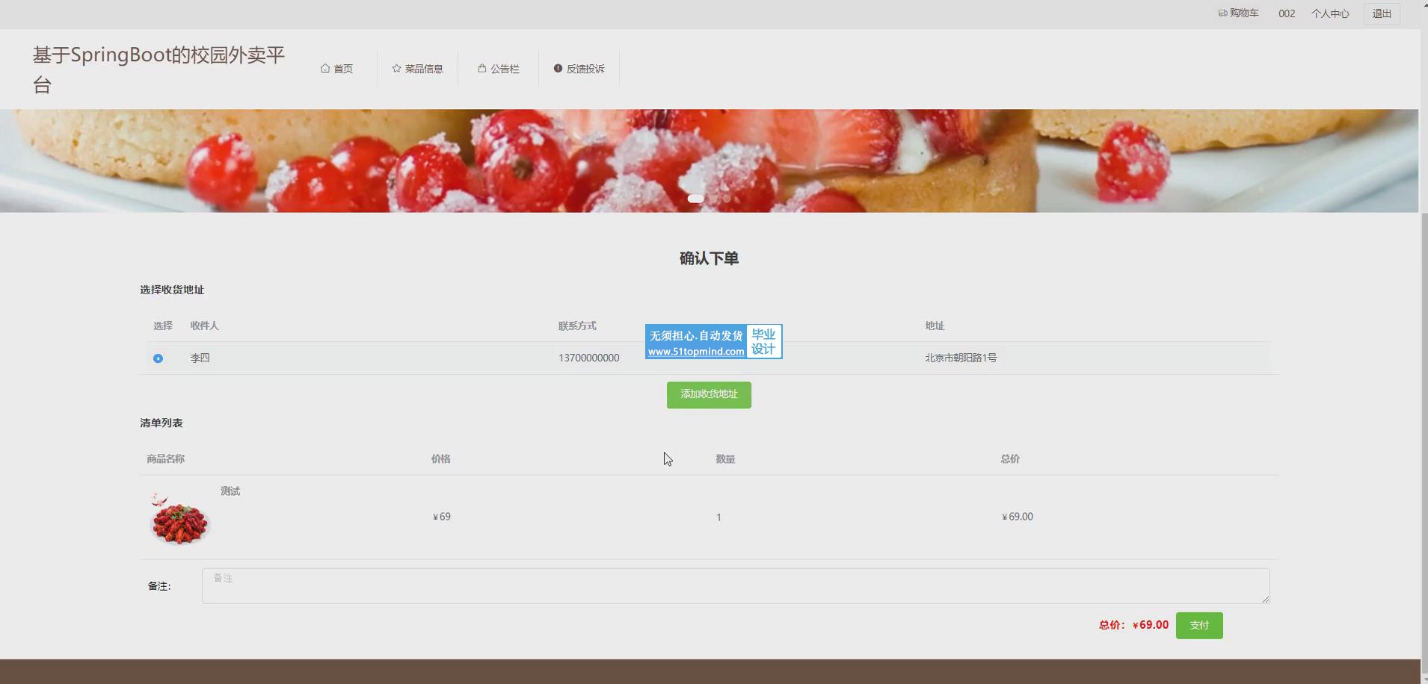Click the 联系方式 column header

coord(577,326)
